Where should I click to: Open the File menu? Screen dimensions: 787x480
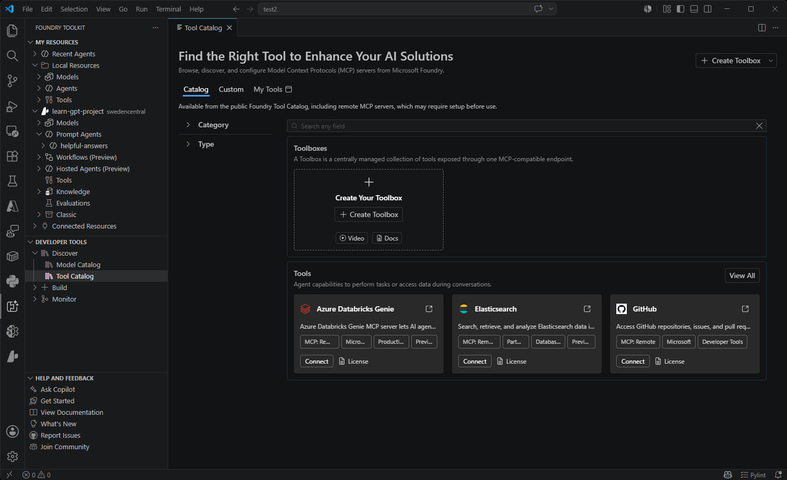(28, 9)
